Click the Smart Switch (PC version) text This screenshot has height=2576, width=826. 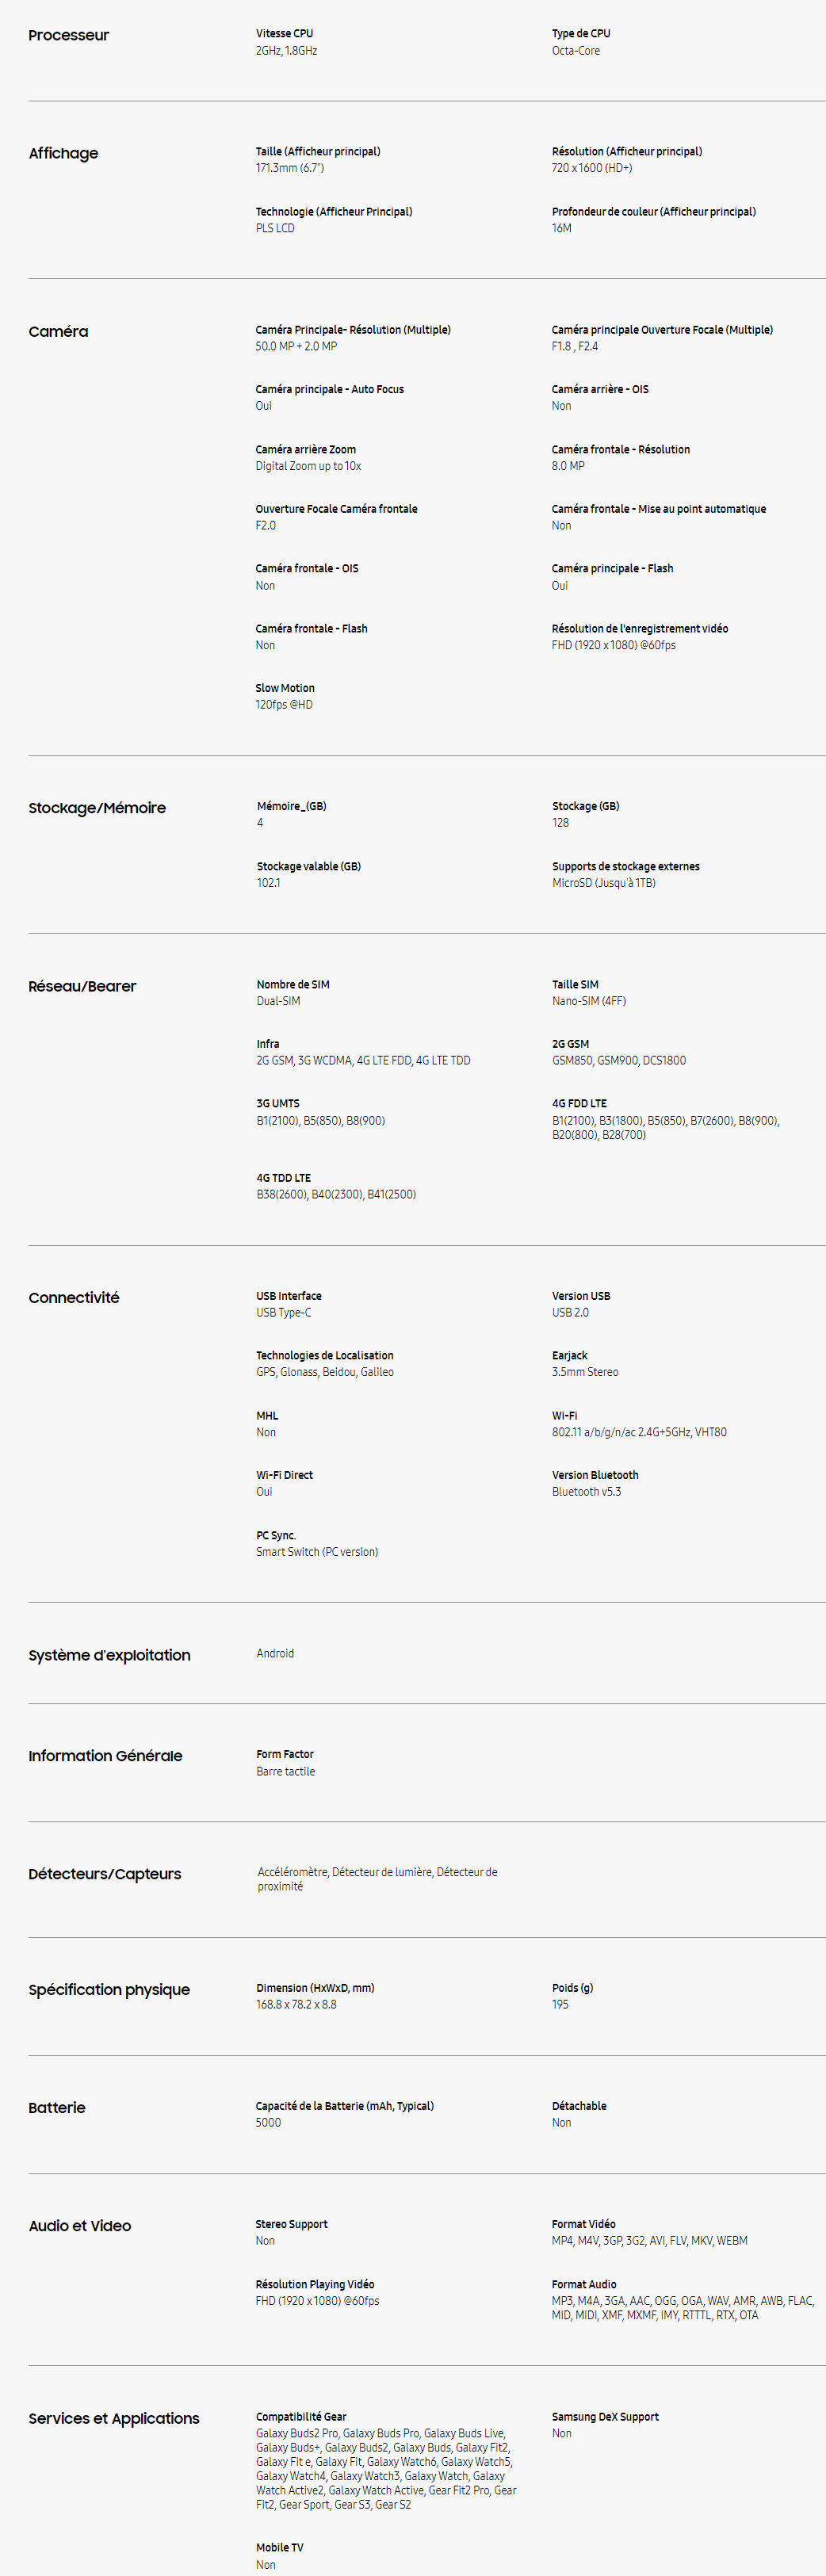point(317,1552)
